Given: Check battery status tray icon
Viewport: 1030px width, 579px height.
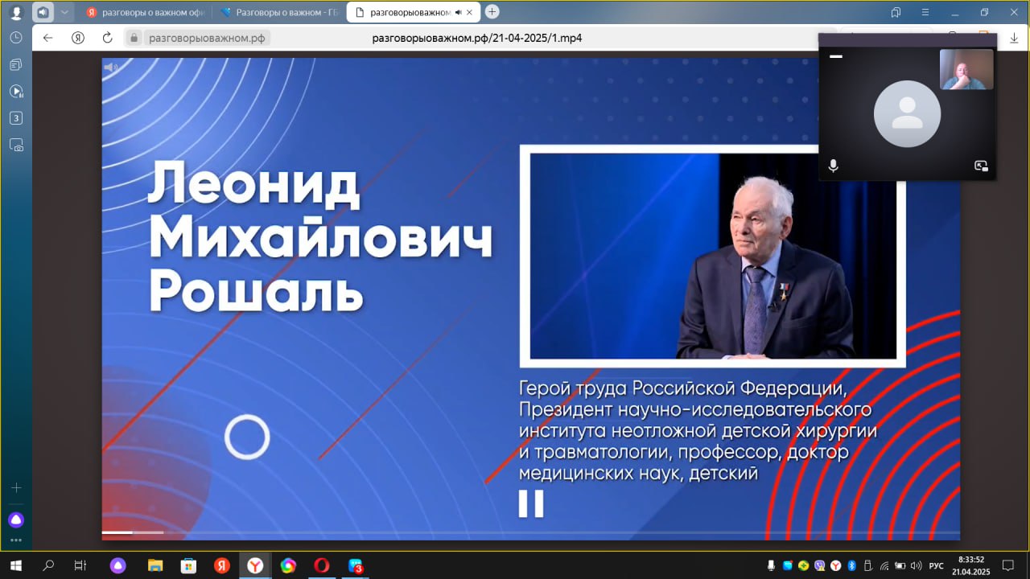Looking at the screenshot, I should pos(900,565).
